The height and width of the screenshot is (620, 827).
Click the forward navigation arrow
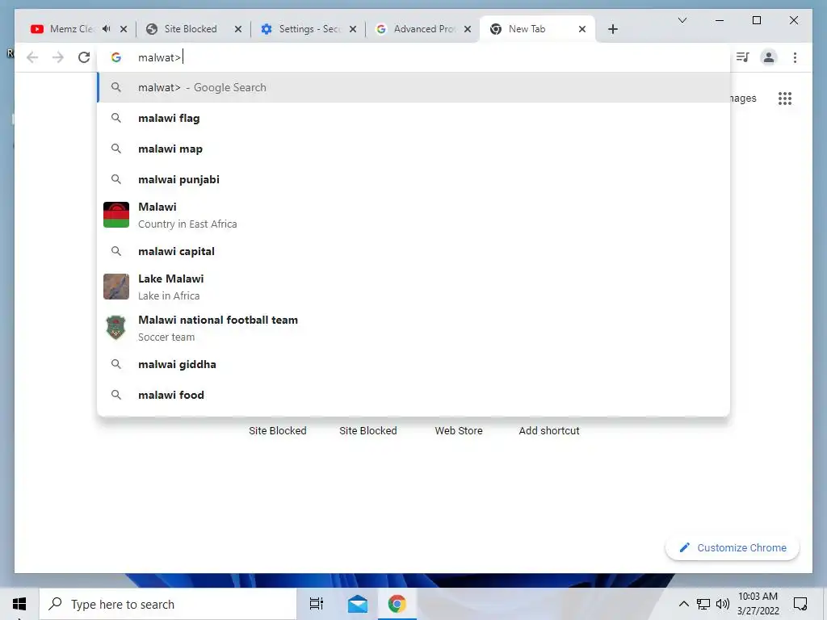pyautogui.click(x=58, y=57)
